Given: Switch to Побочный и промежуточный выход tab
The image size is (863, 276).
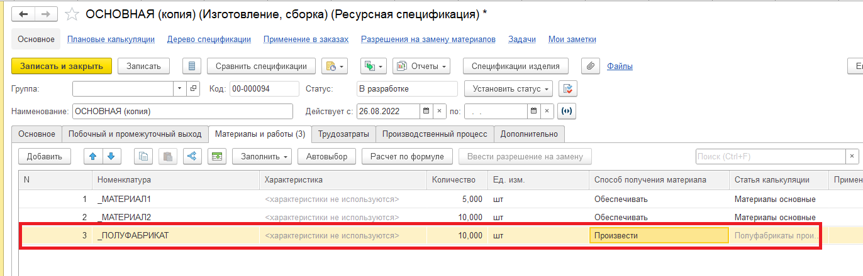Looking at the screenshot, I should (135, 134).
